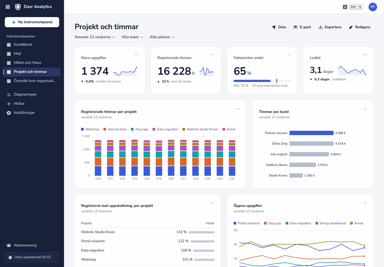Click the gear icon for Inställningar

pyautogui.click(x=9, y=113)
